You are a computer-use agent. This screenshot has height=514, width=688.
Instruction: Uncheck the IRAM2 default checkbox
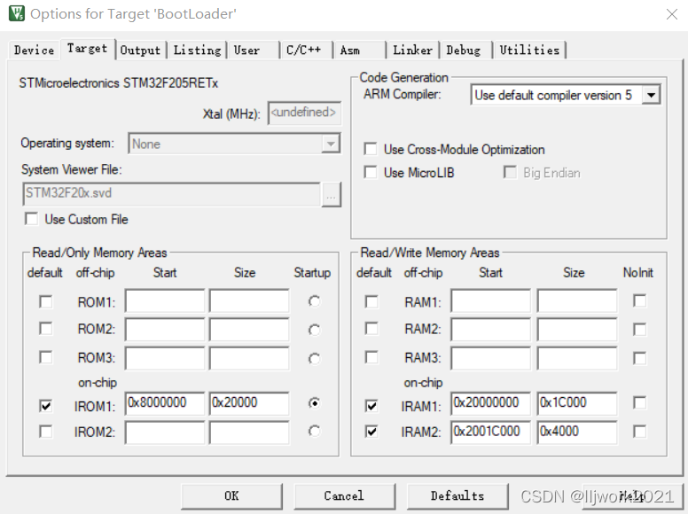pos(371,432)
